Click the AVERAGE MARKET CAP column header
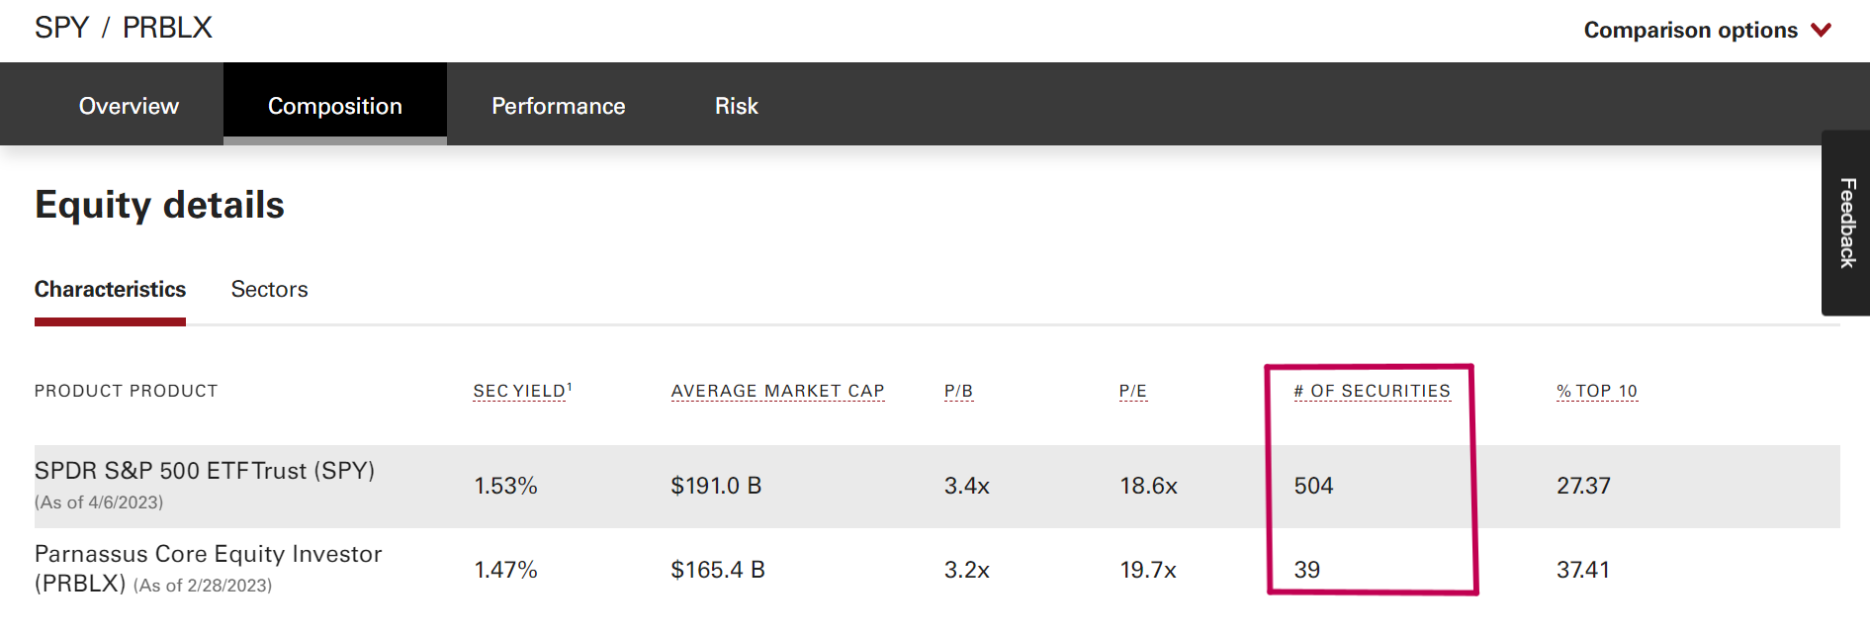Viewport: 1870px width, 636px height. [x=777, y=392]
